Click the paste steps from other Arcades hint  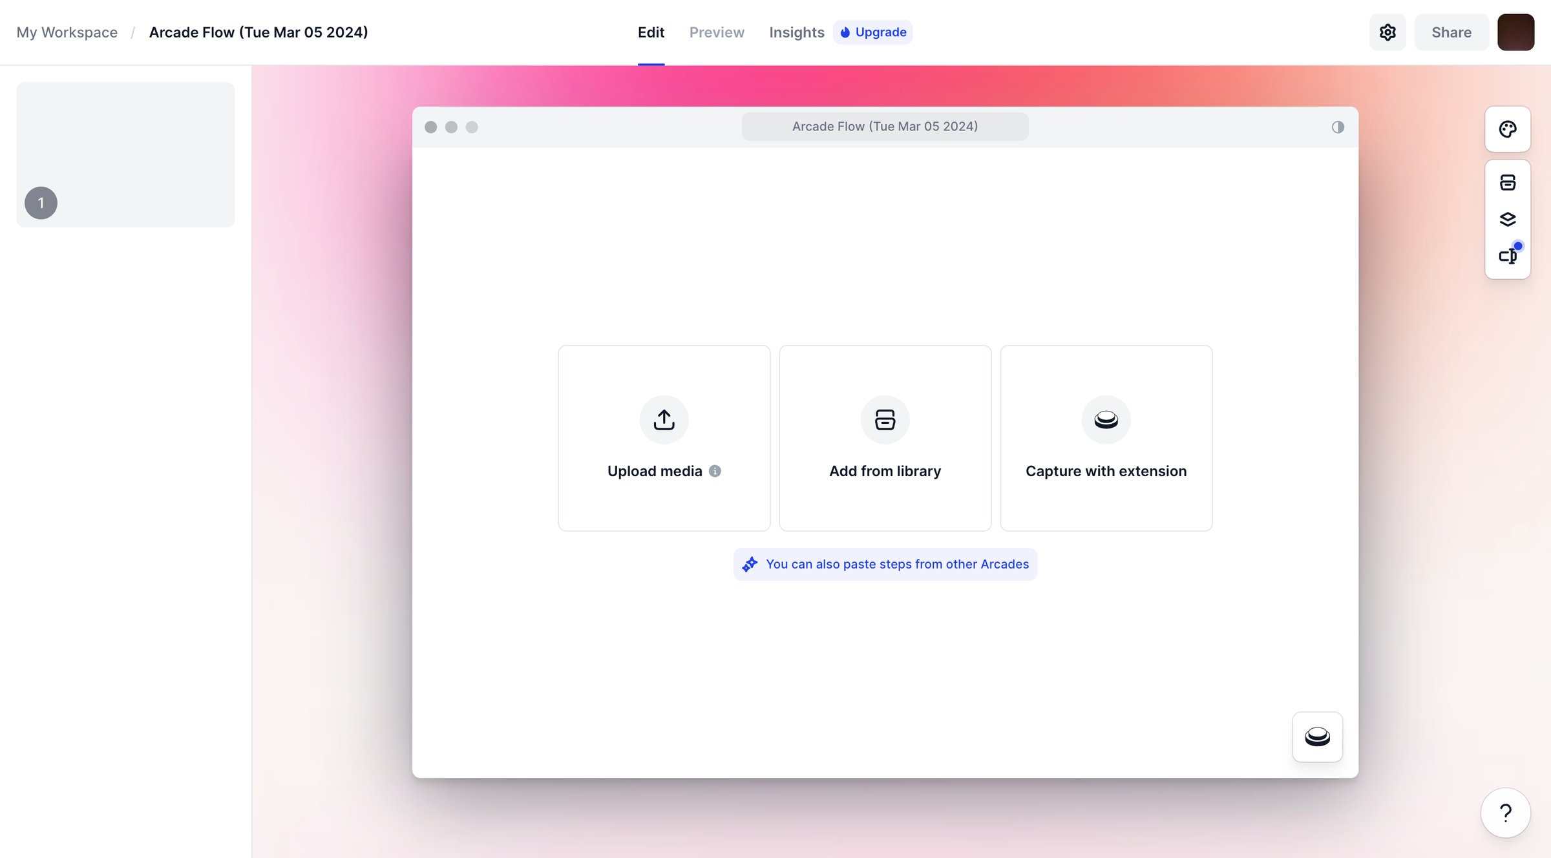(x=885, y=564)
